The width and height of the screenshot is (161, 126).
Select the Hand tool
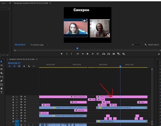(2, 88)
